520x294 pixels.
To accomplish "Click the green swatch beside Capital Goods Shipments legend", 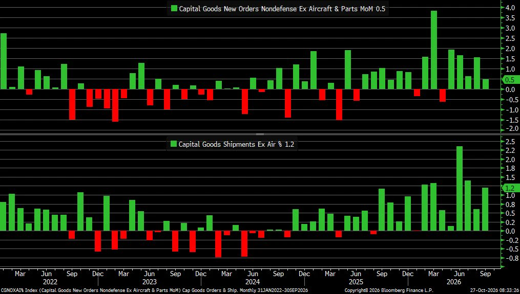I will 174,144.
